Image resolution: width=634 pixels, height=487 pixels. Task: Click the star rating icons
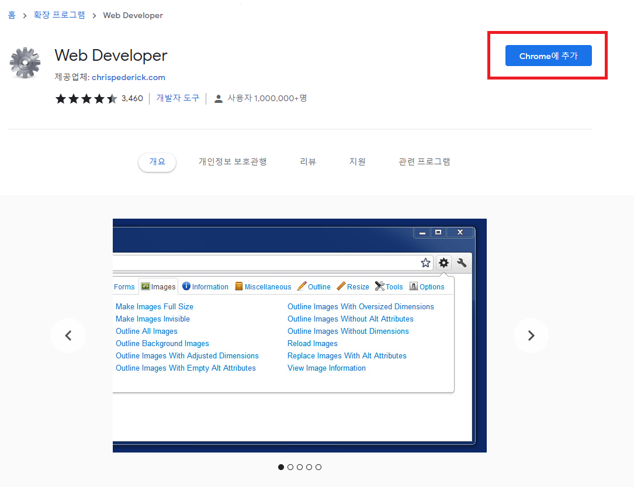point(86,99)
